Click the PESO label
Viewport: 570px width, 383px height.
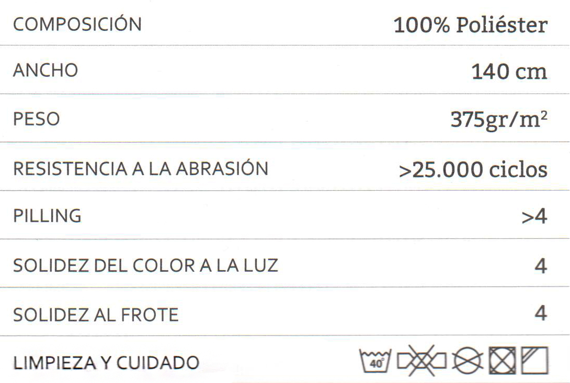point(36,119)
